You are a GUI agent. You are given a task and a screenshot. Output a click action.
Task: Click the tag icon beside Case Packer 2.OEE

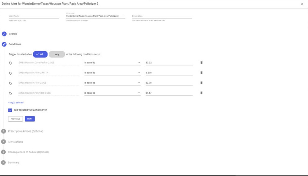10,63
